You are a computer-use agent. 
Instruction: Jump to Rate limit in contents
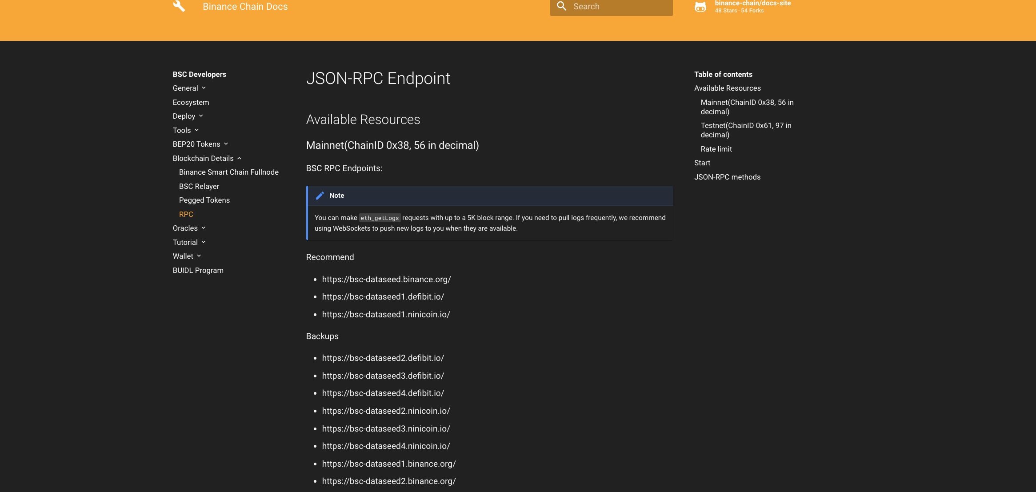point(716,149)
